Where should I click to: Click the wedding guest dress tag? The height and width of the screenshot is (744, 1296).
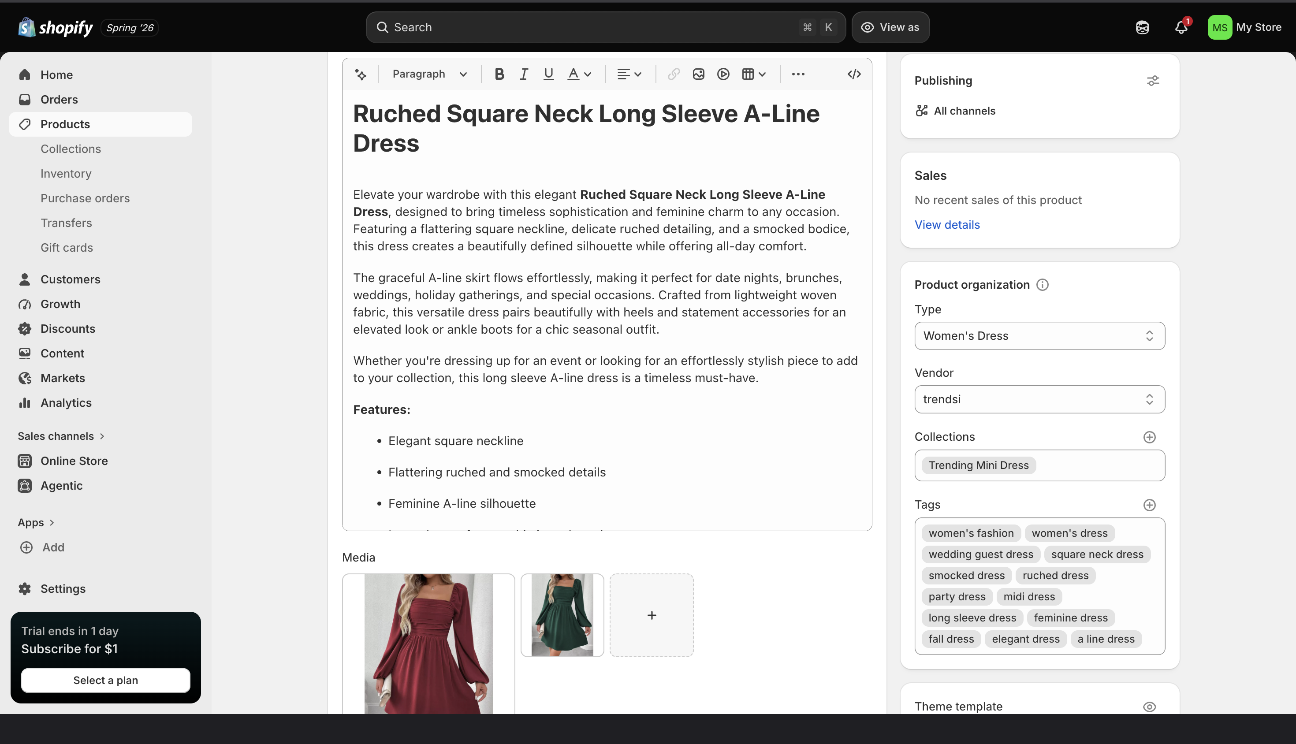(981, 554)
